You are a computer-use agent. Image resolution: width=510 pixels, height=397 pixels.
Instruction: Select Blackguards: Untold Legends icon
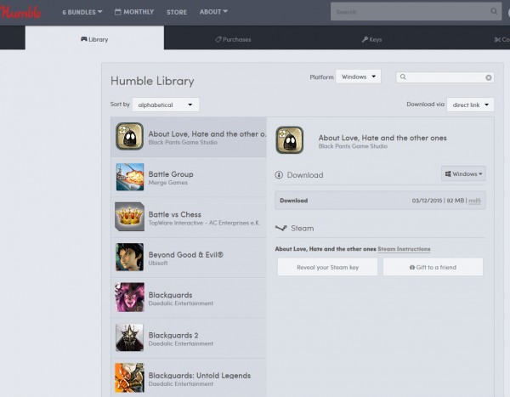pyautogui.click(x=129, y=377)
